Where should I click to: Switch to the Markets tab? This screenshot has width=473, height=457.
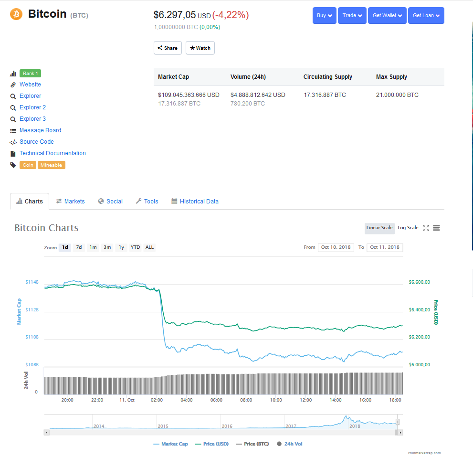(70, 202)
